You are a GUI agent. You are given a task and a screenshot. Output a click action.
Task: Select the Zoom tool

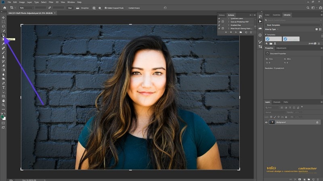[3, 105]
